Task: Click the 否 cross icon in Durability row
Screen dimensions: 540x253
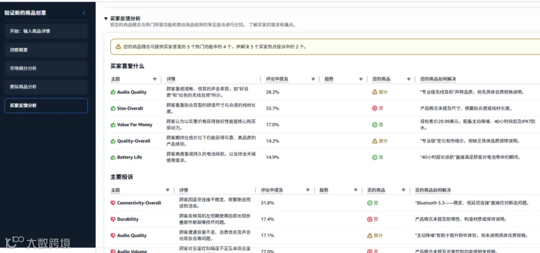Action: pyautogui.click(x=370, y=219)
